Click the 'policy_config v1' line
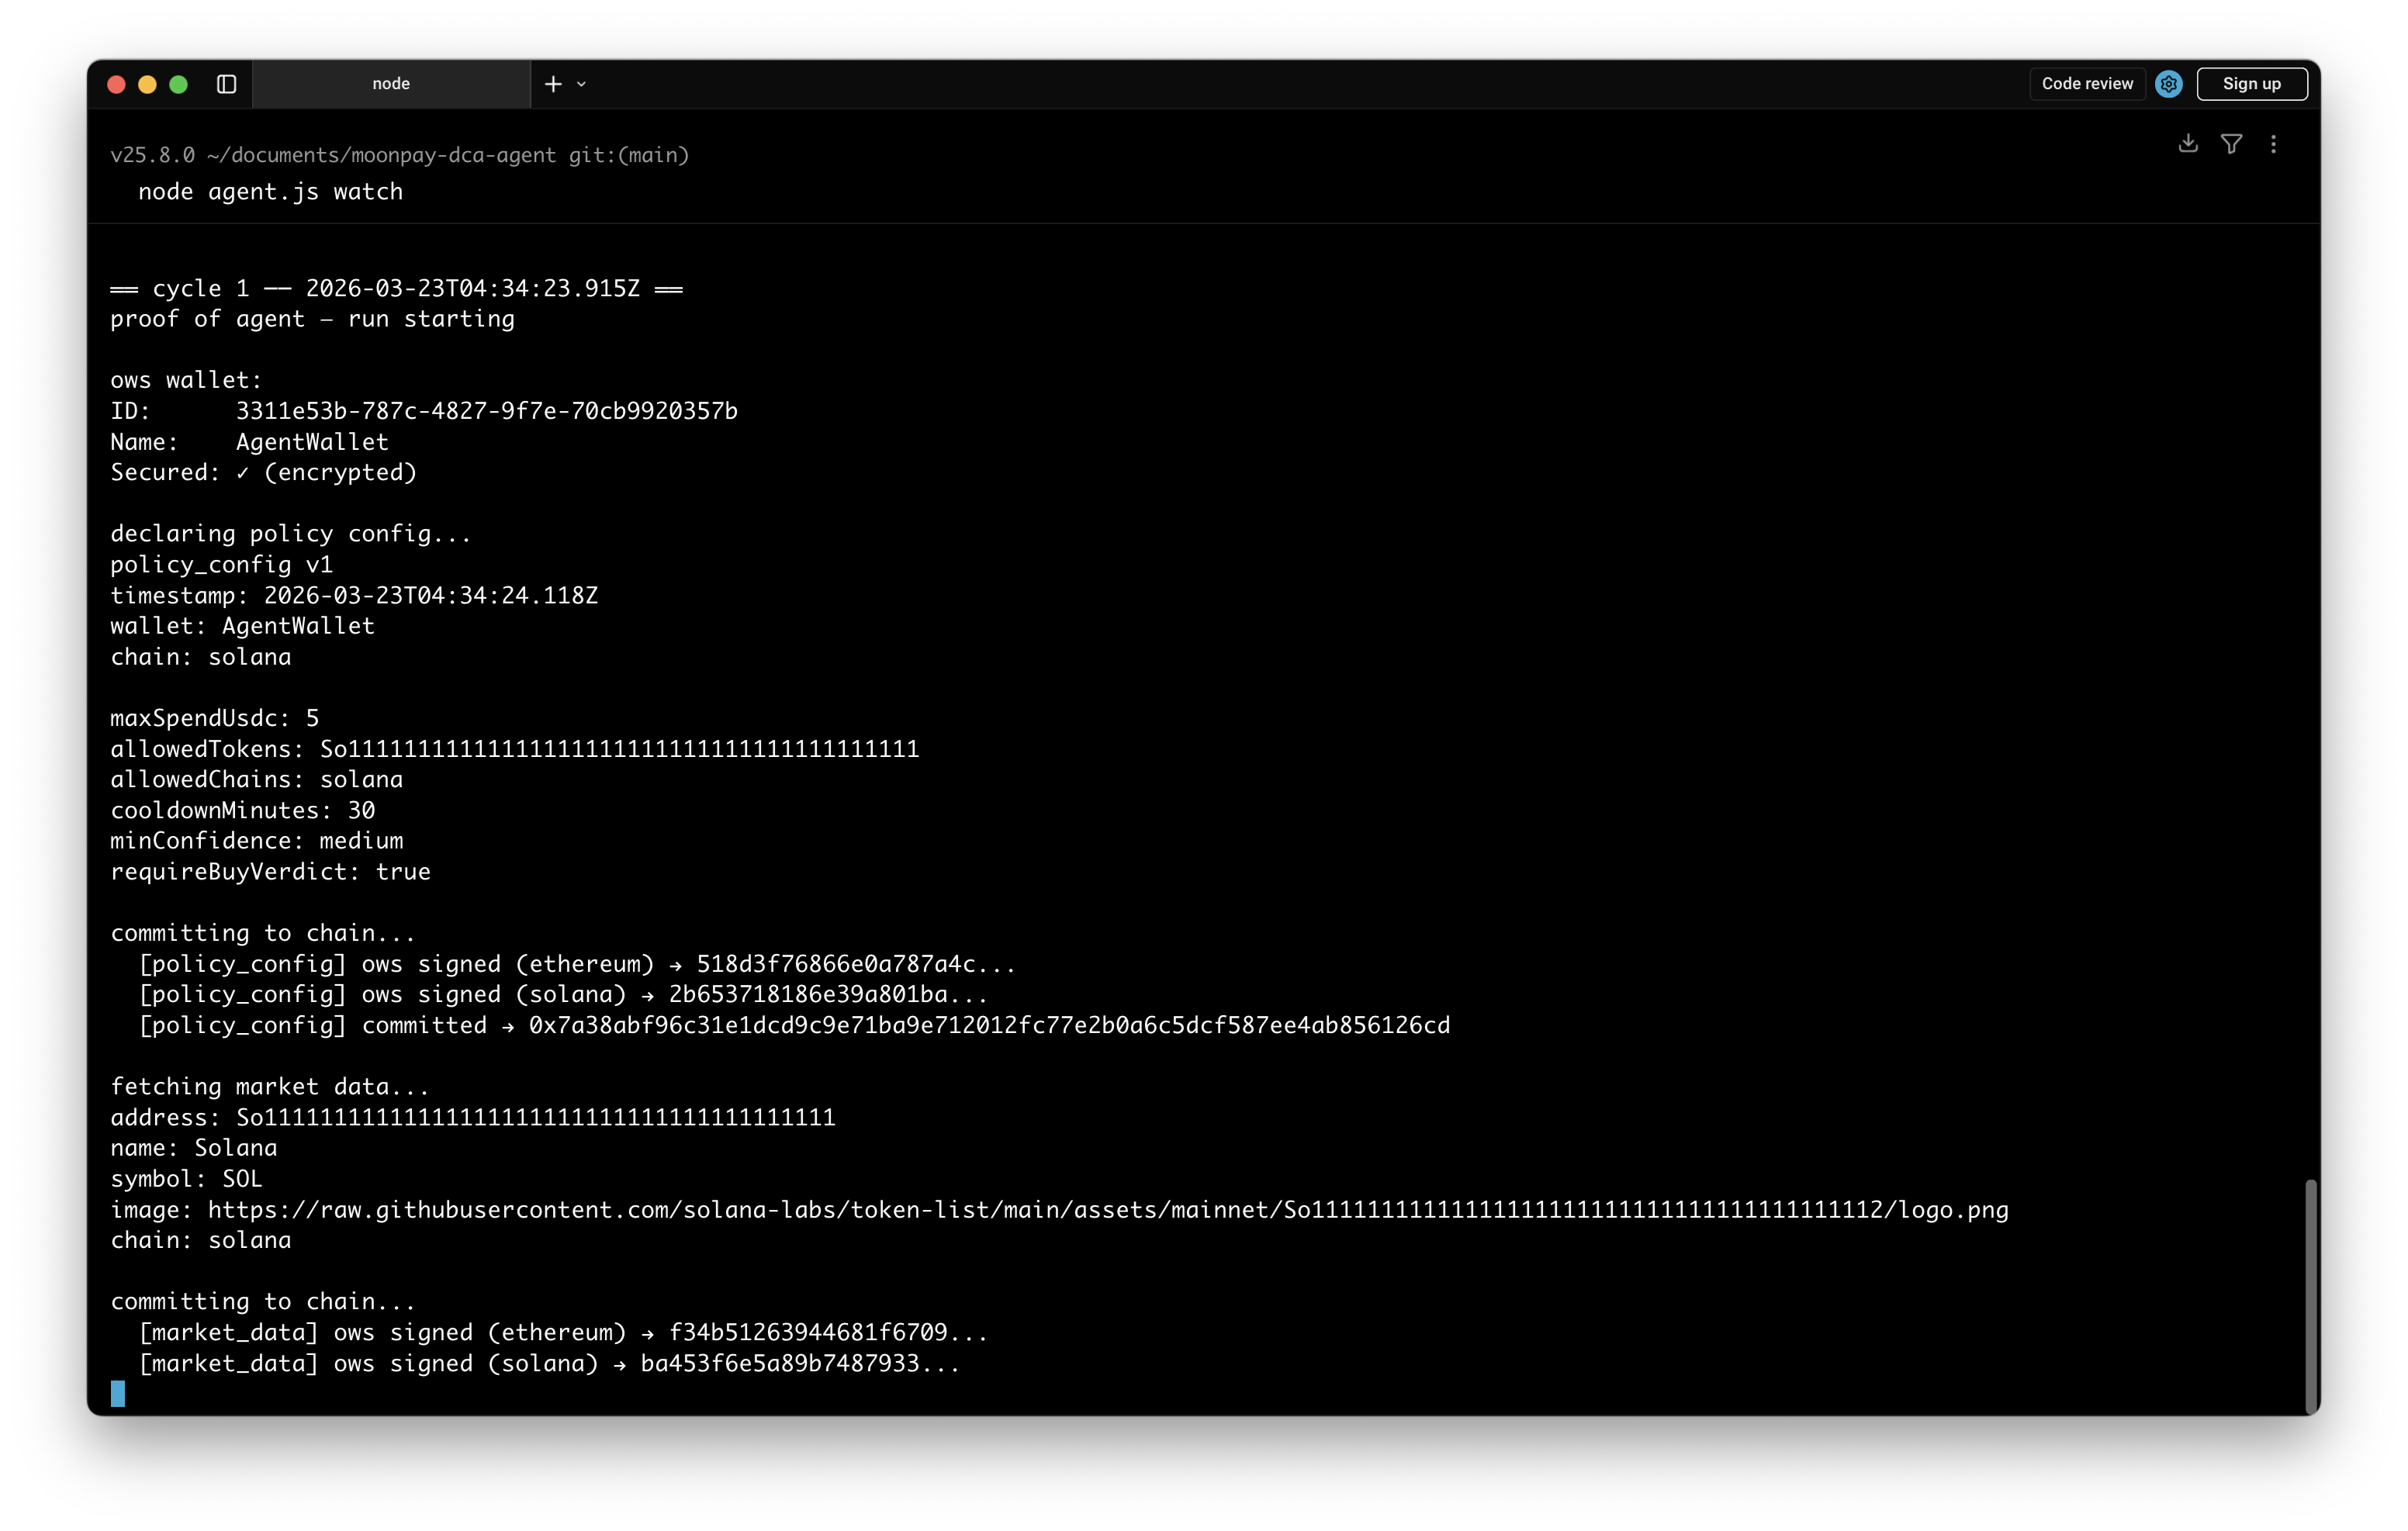 point(221,565)
